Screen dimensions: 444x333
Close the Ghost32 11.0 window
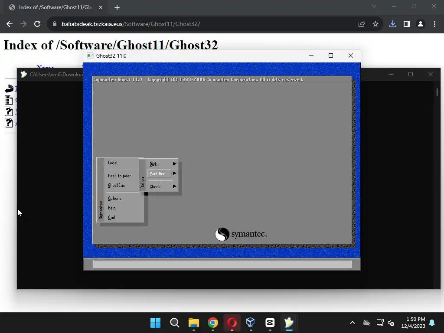[x=350, y=55]
